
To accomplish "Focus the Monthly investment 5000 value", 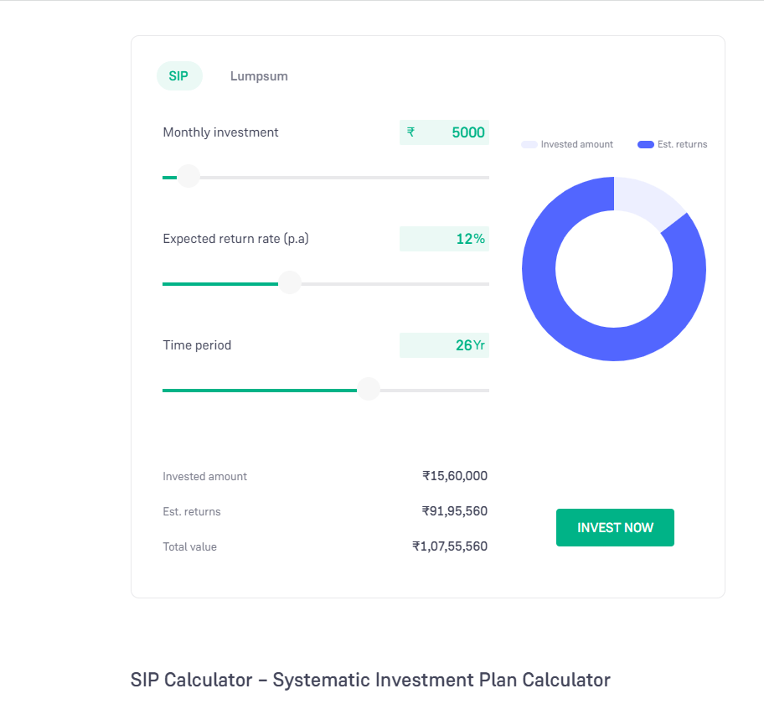I will coord(467,132).
